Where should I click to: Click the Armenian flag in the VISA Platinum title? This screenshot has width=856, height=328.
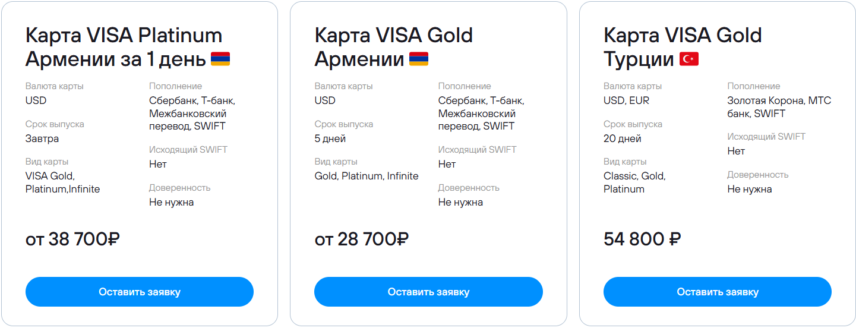(220, 59)
